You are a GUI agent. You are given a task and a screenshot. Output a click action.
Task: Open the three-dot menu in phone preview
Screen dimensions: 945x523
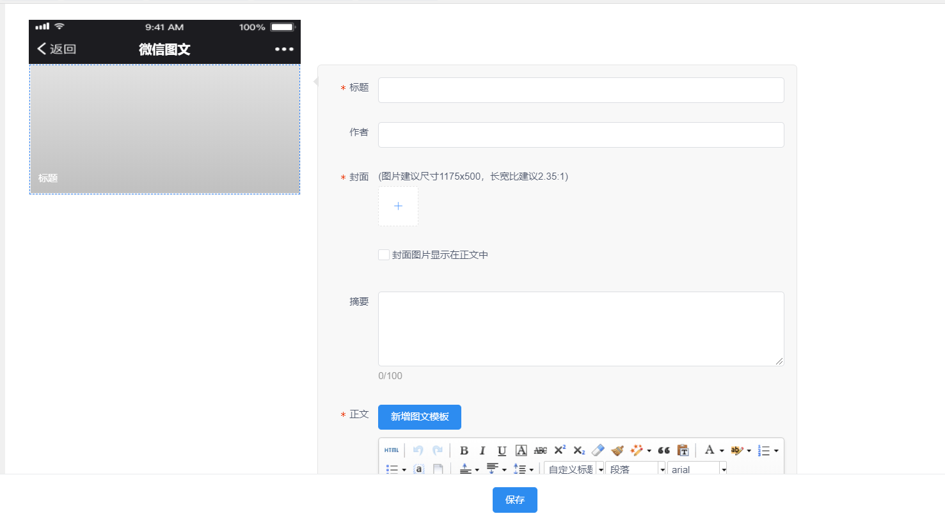coord(284,49)
